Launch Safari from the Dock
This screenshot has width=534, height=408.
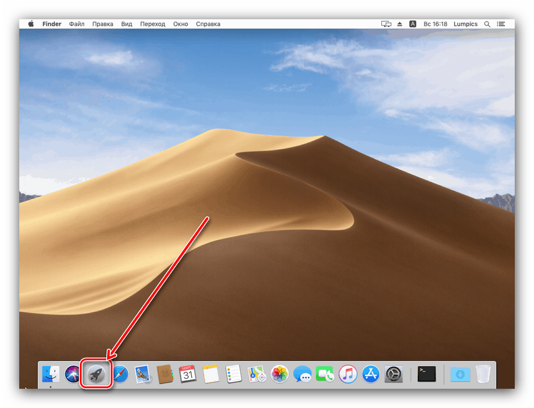point(120,374)
